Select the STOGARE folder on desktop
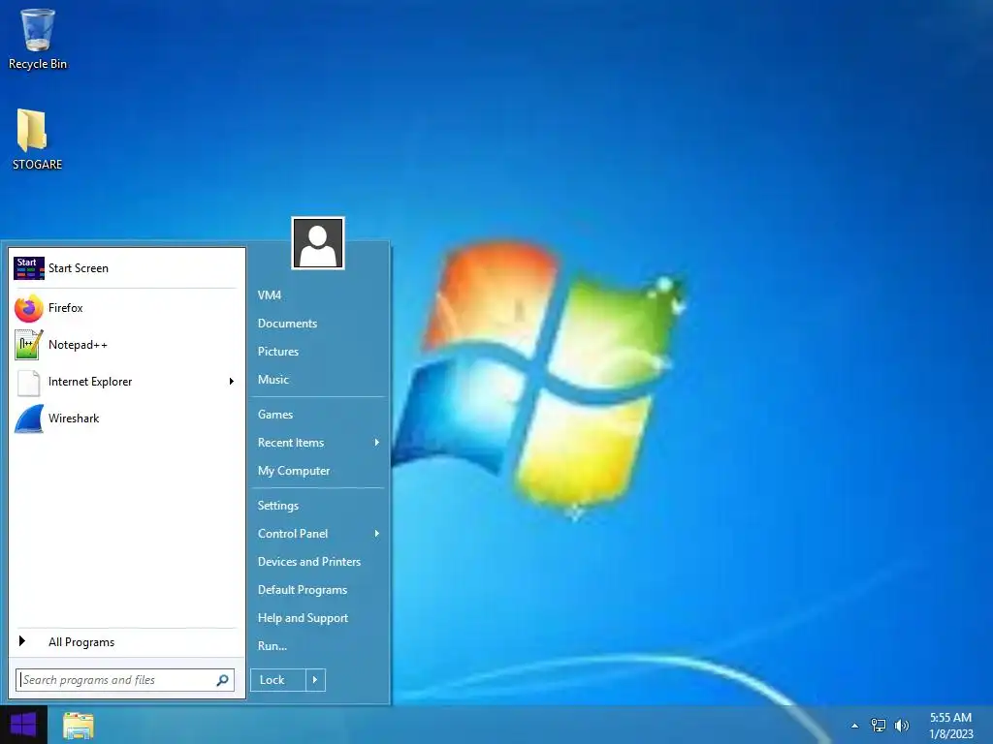The height and width of the screenshot is (744, 993). click(37, 139)
